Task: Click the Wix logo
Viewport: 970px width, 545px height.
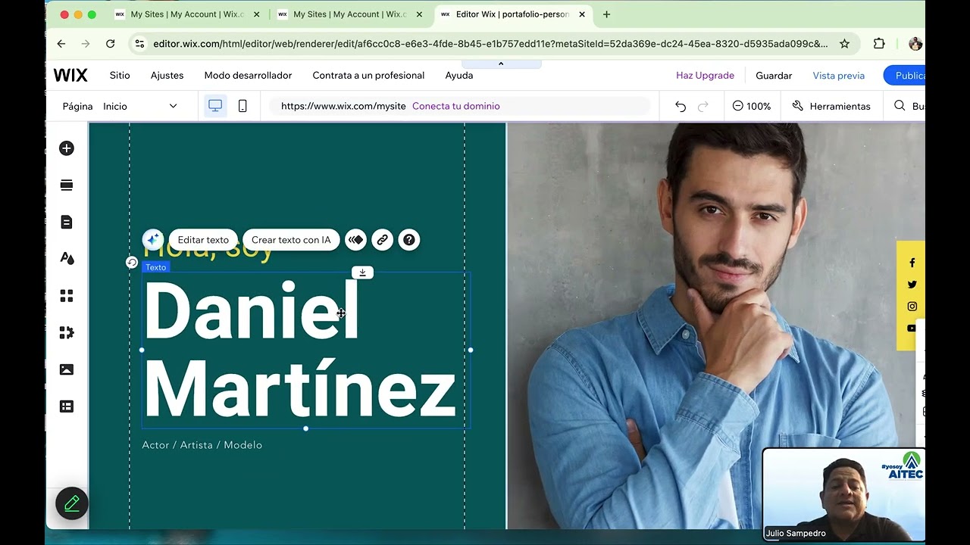Action: point(70,75)
